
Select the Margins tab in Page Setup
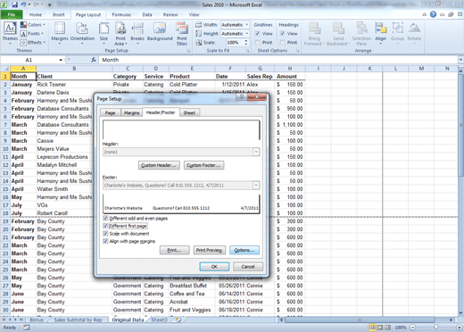[x=131, y=112]
